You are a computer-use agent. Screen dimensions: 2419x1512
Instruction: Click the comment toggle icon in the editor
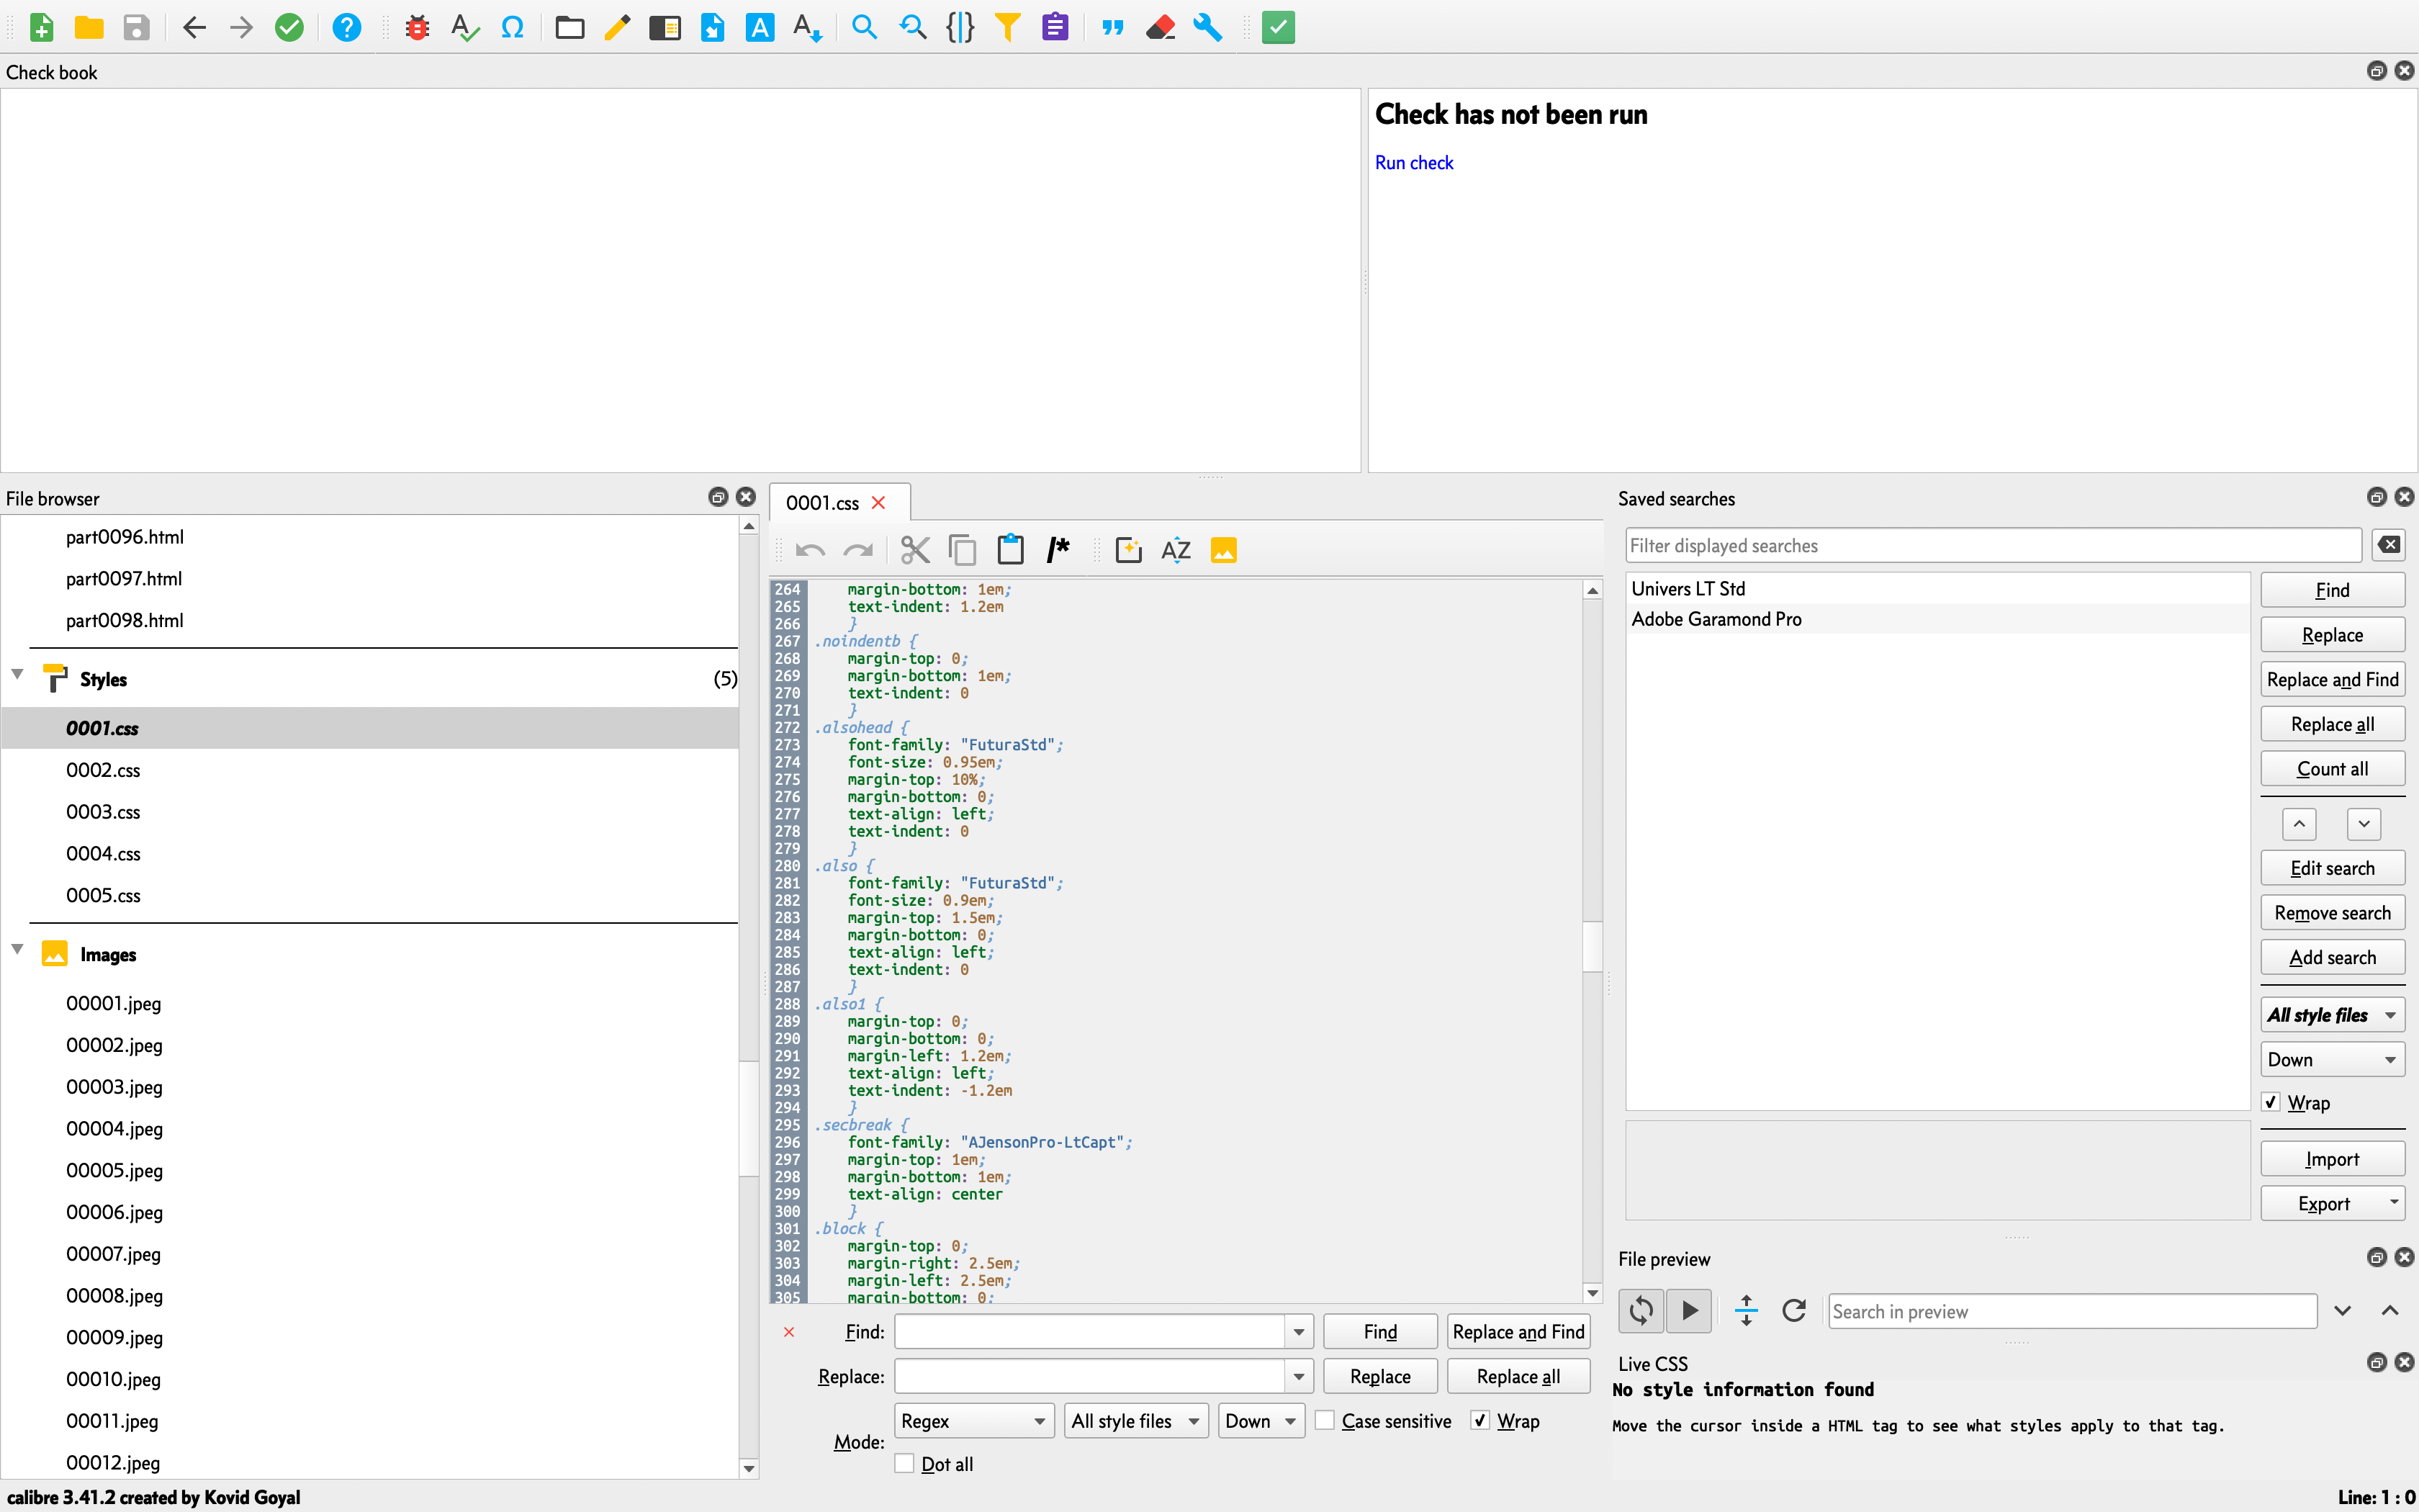1058,550
